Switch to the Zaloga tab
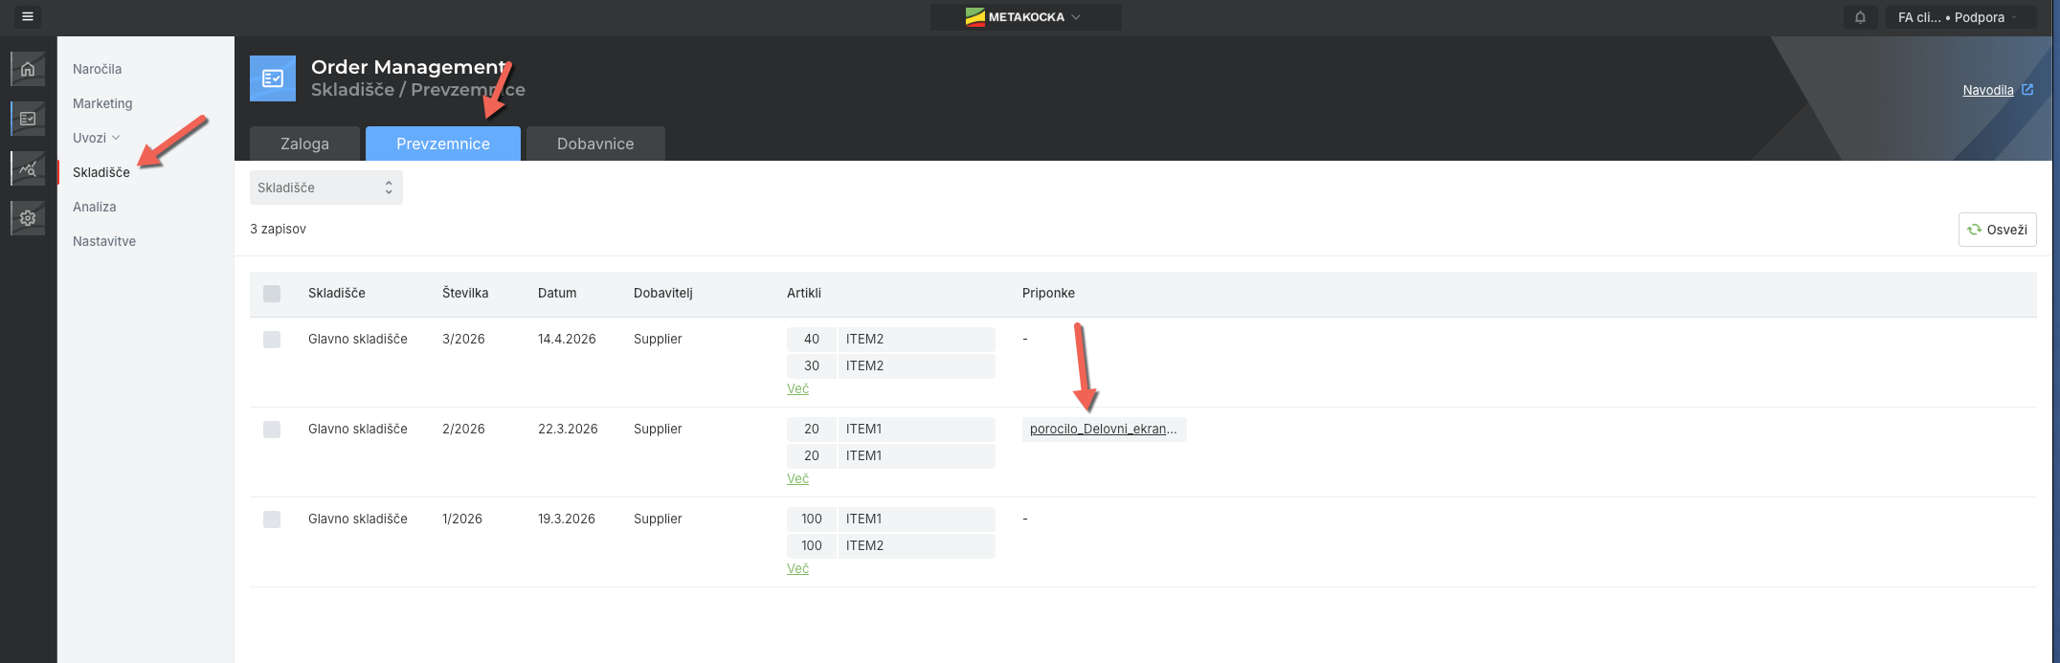This screenshot has width=2060, height=663. tap(304, 144)
